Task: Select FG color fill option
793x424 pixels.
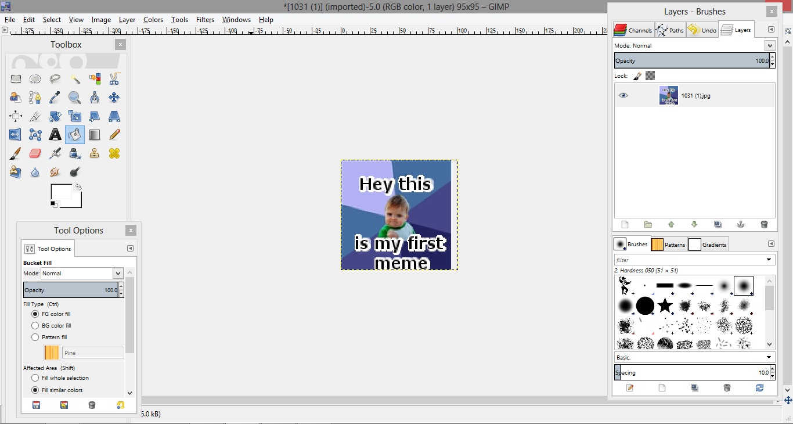Action: point(35,314)
